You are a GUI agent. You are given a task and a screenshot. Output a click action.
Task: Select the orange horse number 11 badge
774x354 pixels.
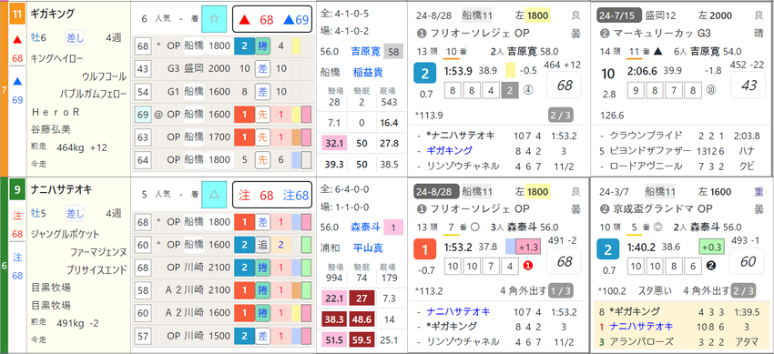17,14
